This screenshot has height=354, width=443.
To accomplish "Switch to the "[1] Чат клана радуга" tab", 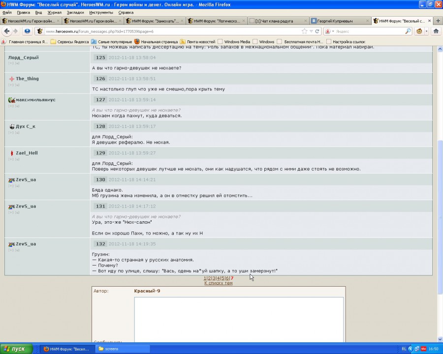I will pyautogui.click(x=278, y=21).
